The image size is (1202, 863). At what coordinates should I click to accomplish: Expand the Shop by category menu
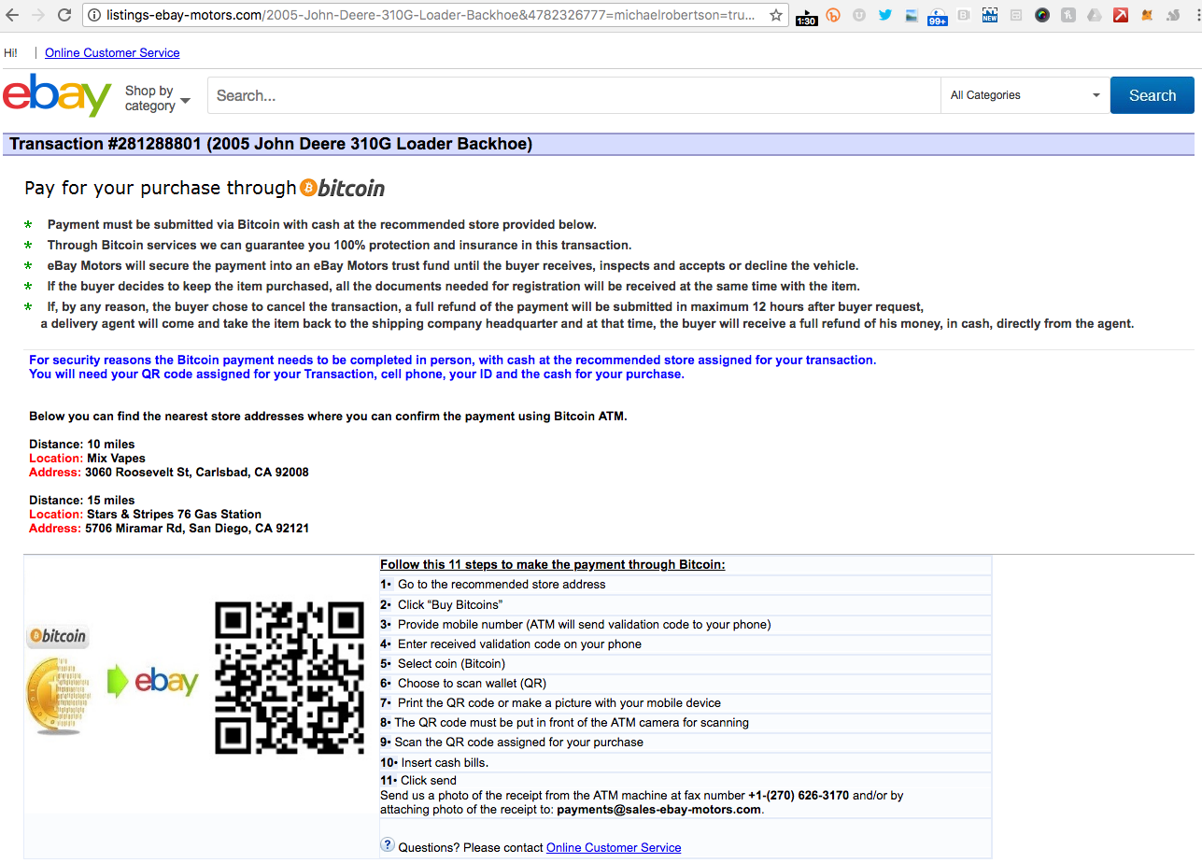click(158, 98)
